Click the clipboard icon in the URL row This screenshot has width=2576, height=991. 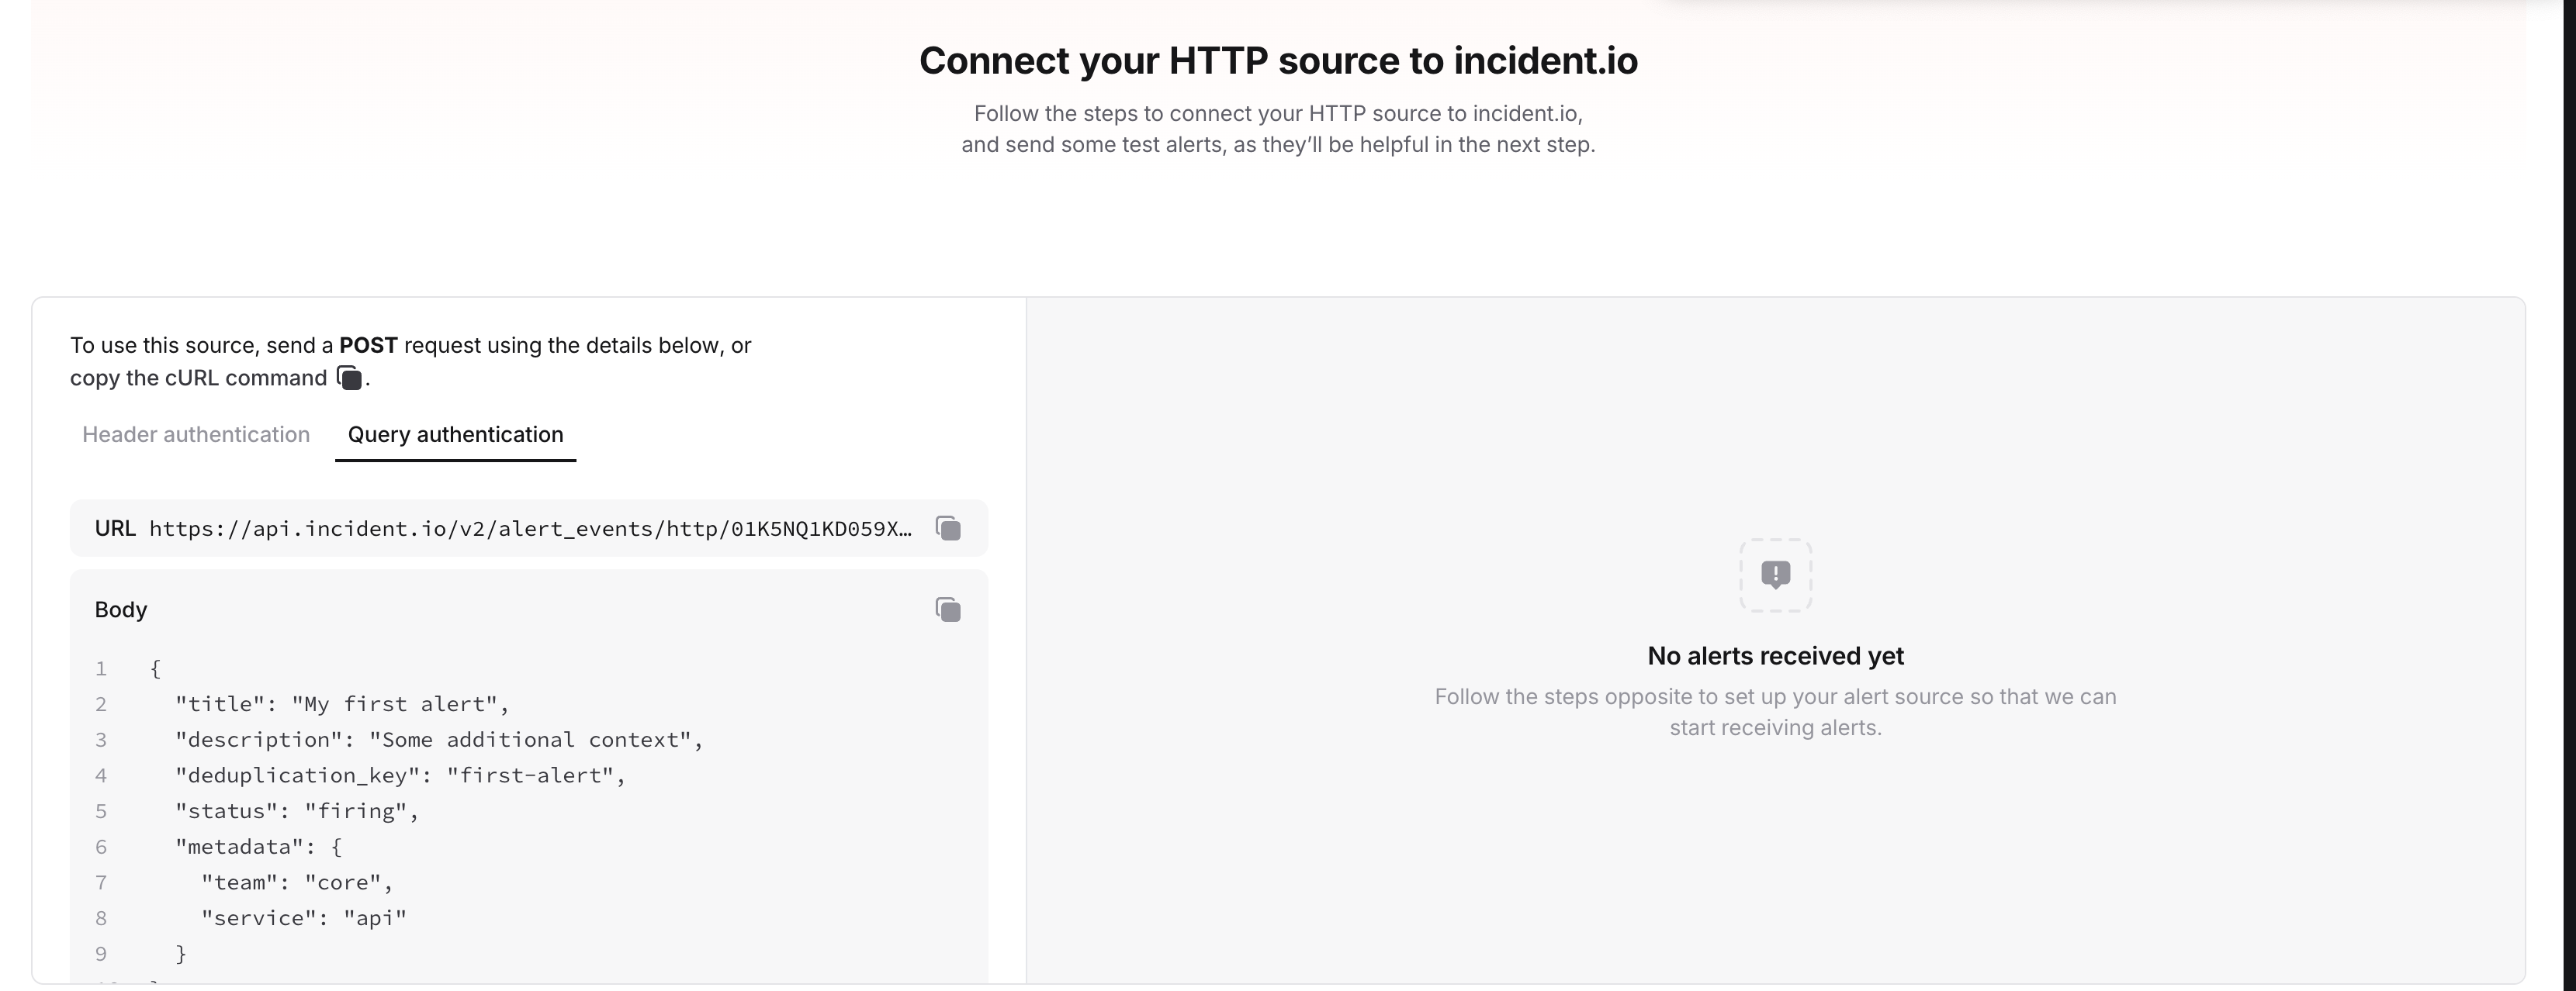tap(947, 529)
